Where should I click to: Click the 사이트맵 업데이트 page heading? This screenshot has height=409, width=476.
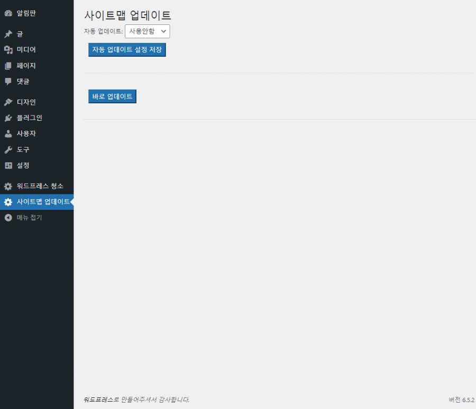127,15
